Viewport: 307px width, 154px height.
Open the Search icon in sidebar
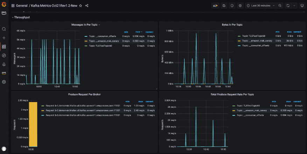[x=4, y=29]
